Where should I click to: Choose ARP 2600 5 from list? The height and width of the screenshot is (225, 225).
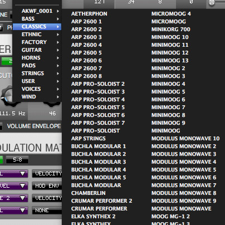click(x=86, y=53)
